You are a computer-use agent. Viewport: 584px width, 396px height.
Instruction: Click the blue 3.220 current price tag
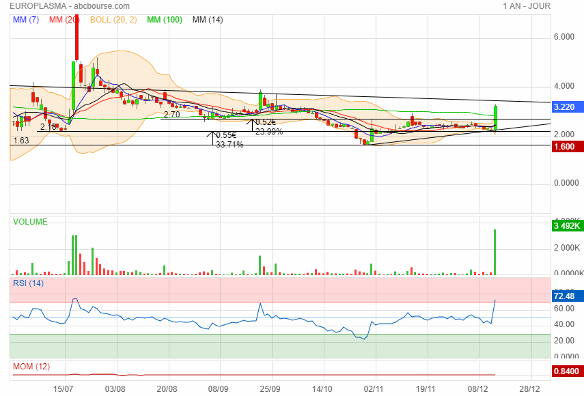[568, 107]
